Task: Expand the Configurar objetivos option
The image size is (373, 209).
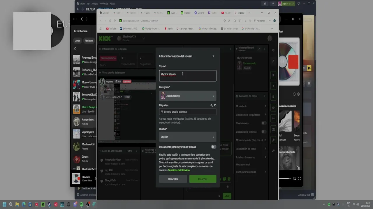Action: 251,172
